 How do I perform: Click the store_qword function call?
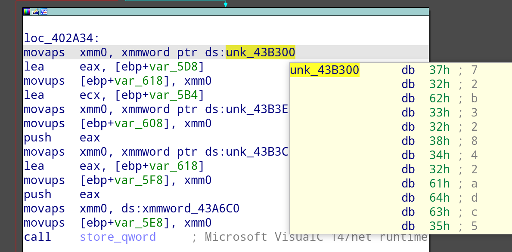[x=118, y=237]
